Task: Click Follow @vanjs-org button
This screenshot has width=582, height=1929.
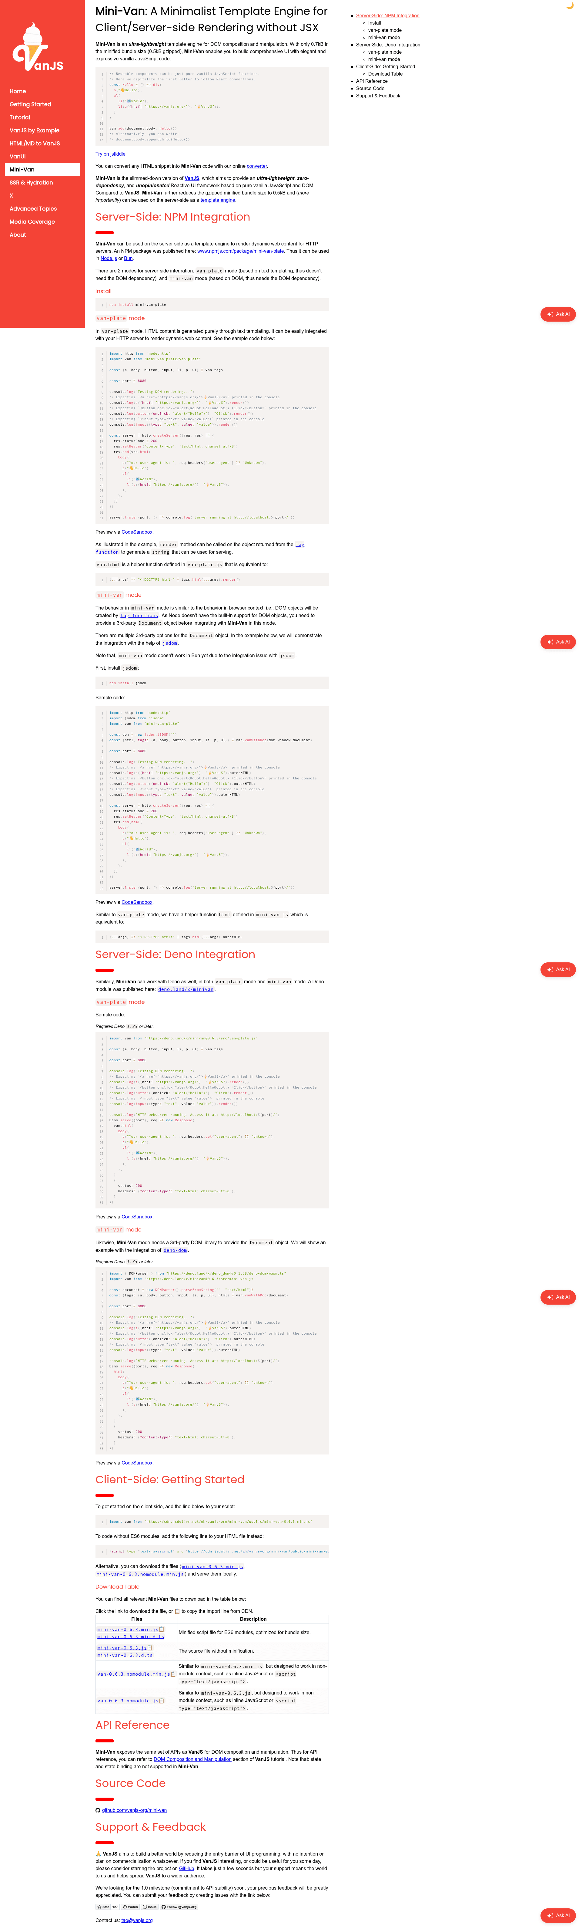Action: click(179, 1907)
